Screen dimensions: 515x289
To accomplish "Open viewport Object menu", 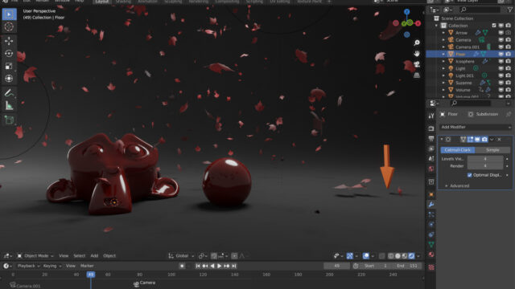I will [109, 256].
